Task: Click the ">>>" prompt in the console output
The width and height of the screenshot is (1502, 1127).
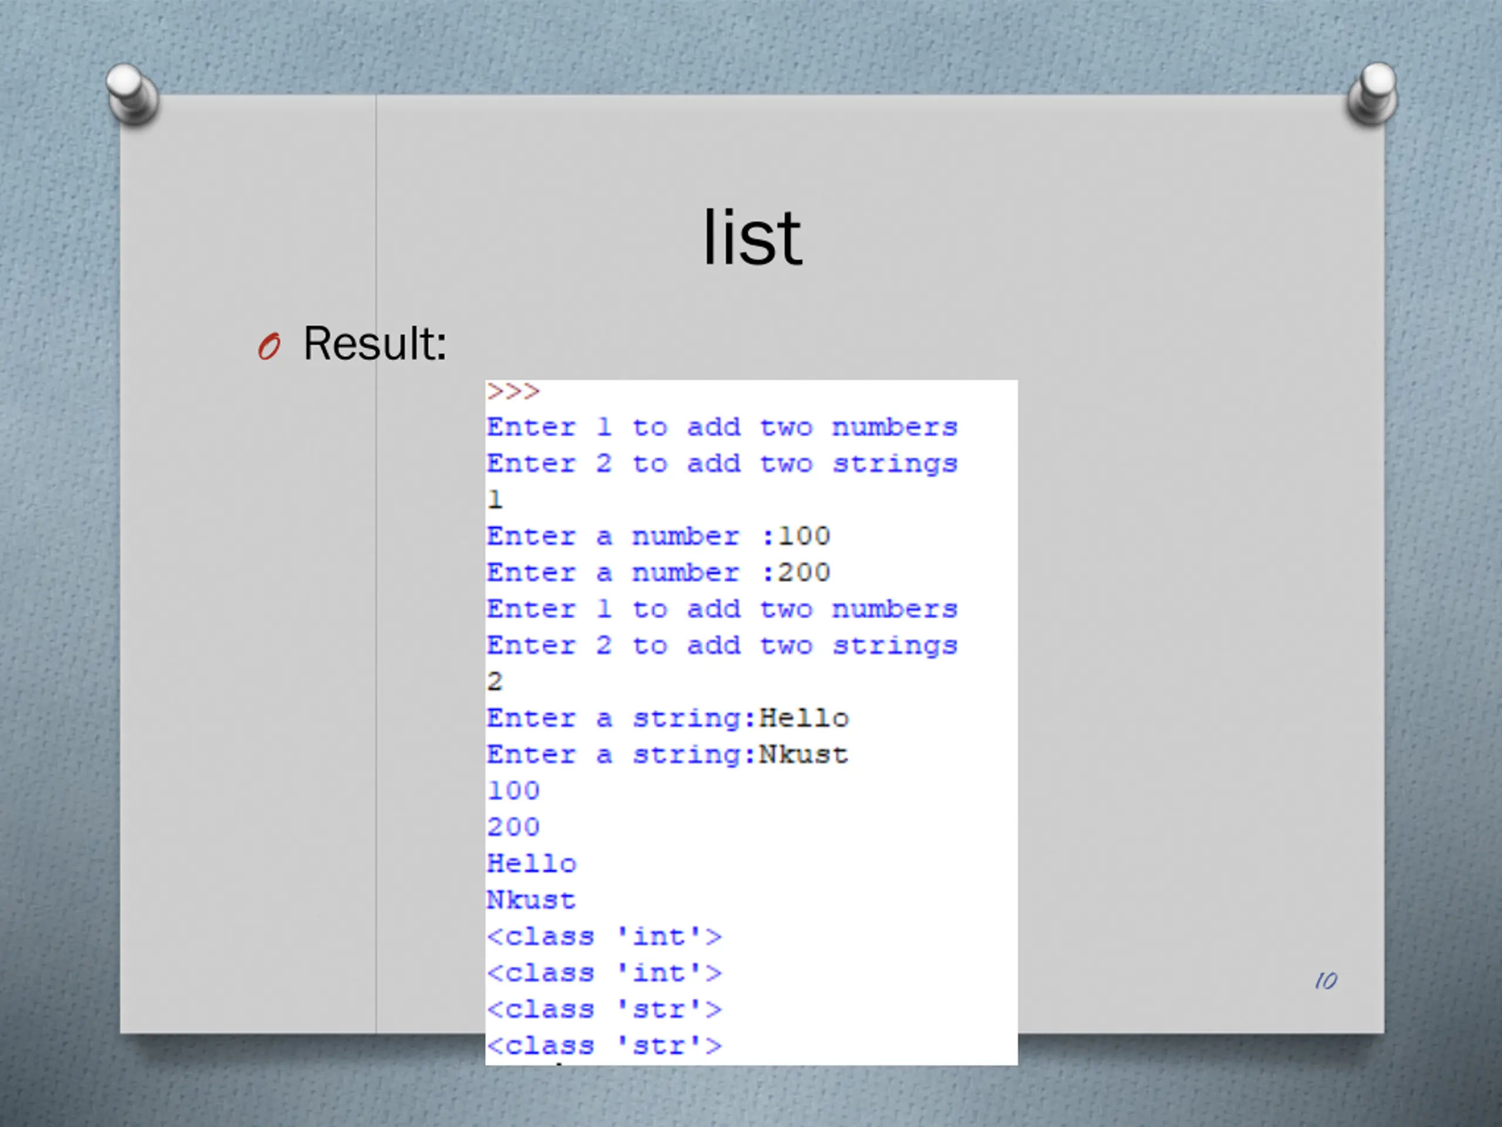Action: 513,392
